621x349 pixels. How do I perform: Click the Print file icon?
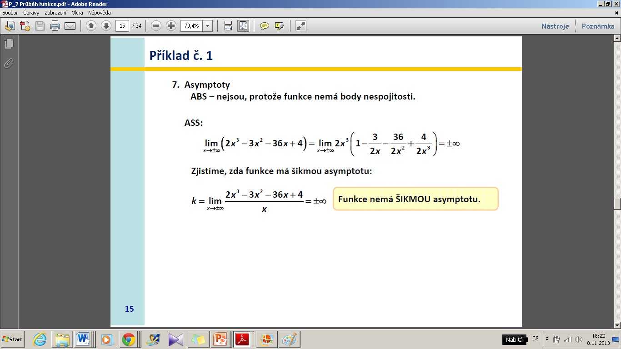tap(55, 26)
